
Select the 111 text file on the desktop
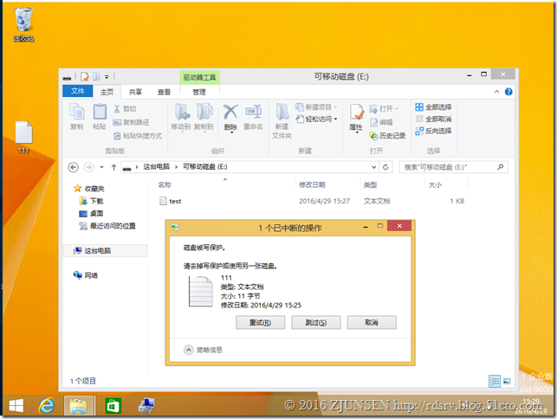coord(23,137)
